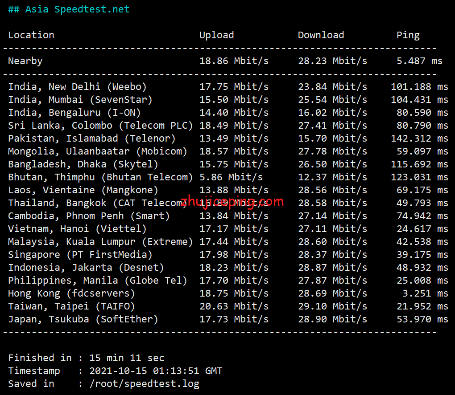The width and height of the screenshot is (455, 395).
Task: Select the 'Upload' column header
Action: click(216, 35)
